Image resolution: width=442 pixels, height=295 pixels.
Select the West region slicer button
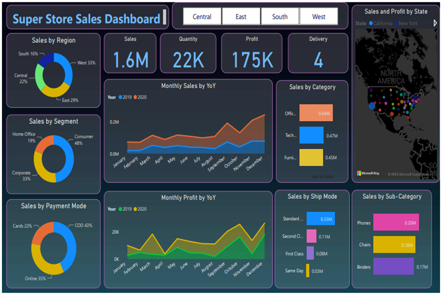pos(319,17)
